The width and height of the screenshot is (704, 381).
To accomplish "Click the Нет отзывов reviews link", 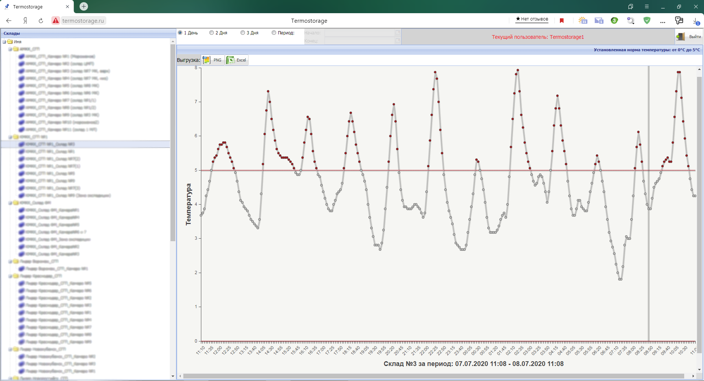I will (532, 19).
